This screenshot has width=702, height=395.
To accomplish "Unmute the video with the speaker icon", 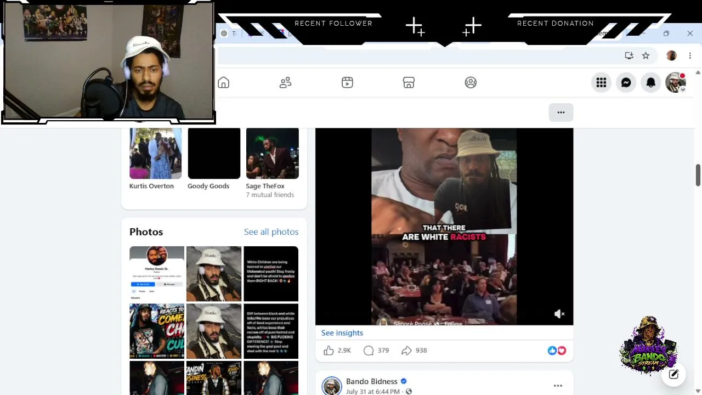I will 559,314.
